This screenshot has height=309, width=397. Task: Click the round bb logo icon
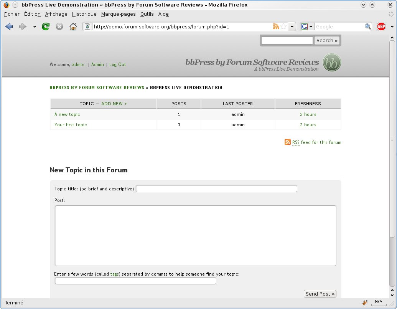[332, 62]
